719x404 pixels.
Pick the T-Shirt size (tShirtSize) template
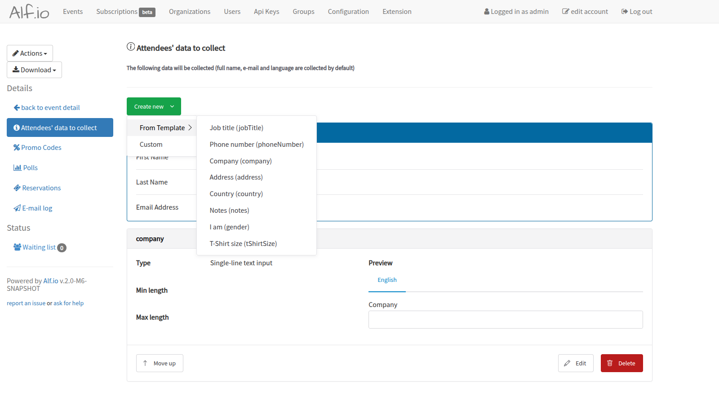tap(243, 244)
